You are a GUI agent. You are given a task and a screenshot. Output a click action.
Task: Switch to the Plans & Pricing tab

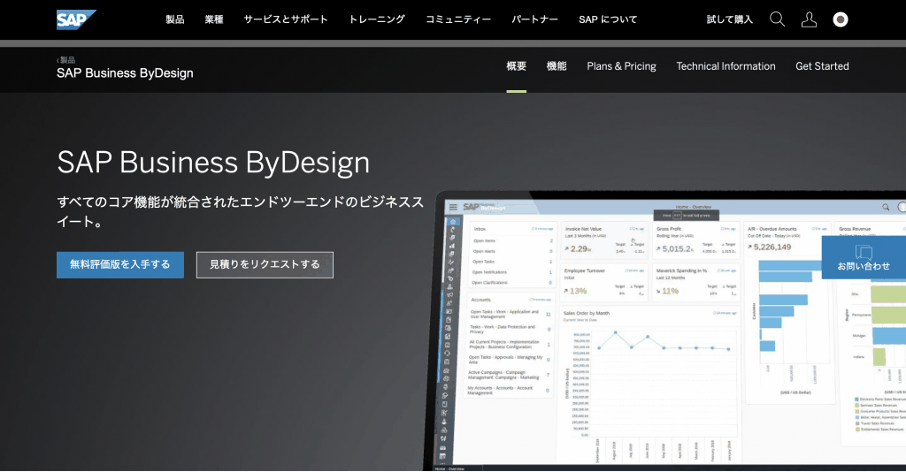click(x=621, y=66)
